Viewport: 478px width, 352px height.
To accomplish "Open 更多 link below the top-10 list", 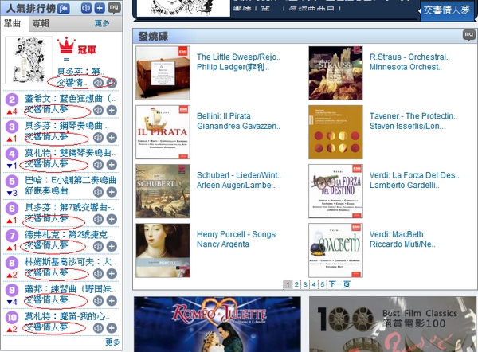I will click(112, 342).
